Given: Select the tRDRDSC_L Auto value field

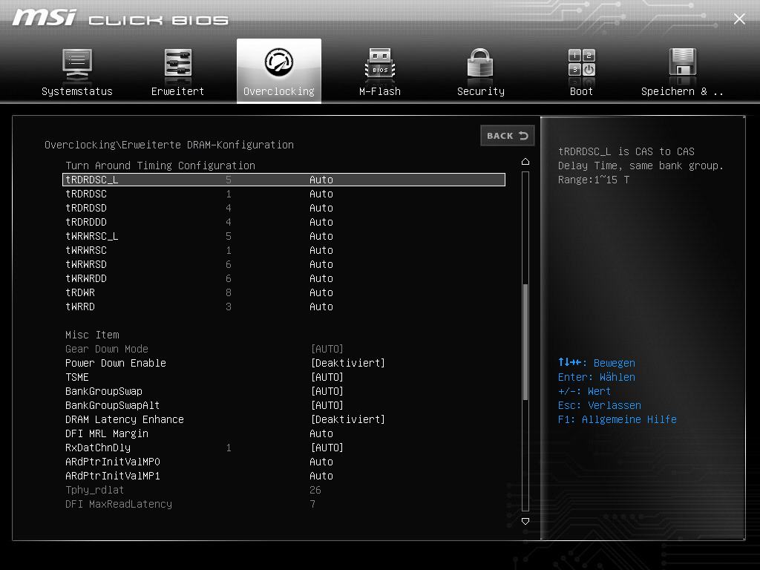Looking at the screenshot, I should pos(321,180).
